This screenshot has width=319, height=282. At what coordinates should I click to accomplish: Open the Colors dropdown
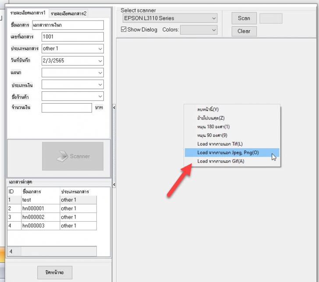[198, 30]
